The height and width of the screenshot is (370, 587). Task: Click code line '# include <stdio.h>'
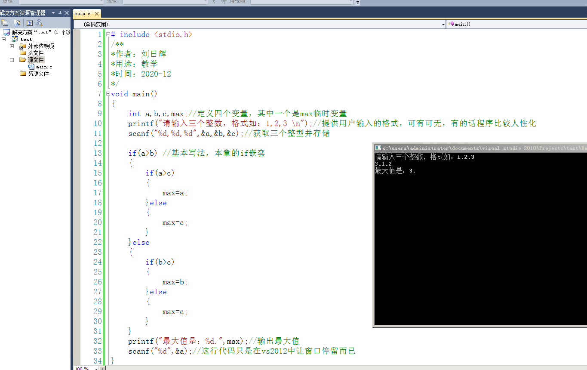pos(152,34)
